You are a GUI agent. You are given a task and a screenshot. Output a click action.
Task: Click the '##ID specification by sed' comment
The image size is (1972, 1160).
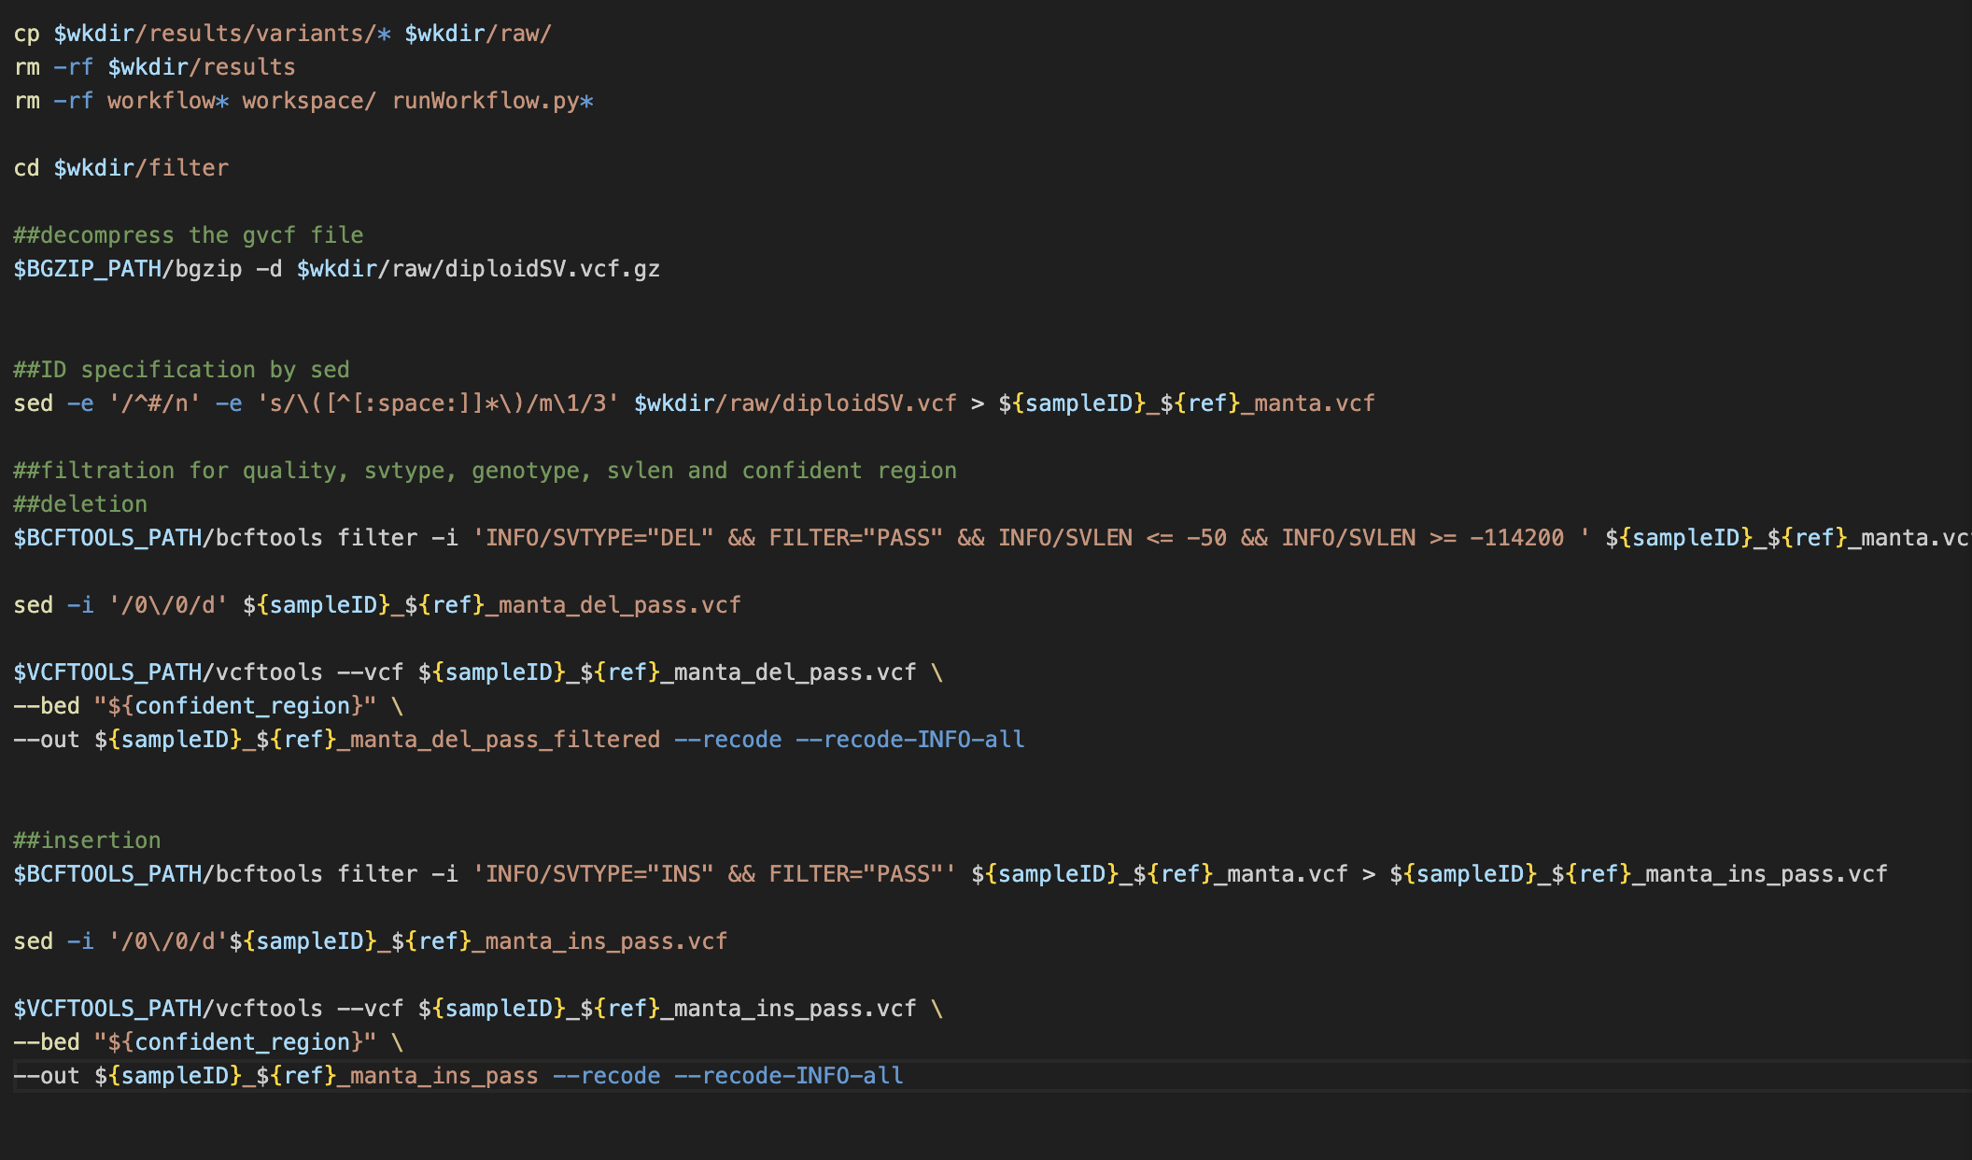(181, 370)
